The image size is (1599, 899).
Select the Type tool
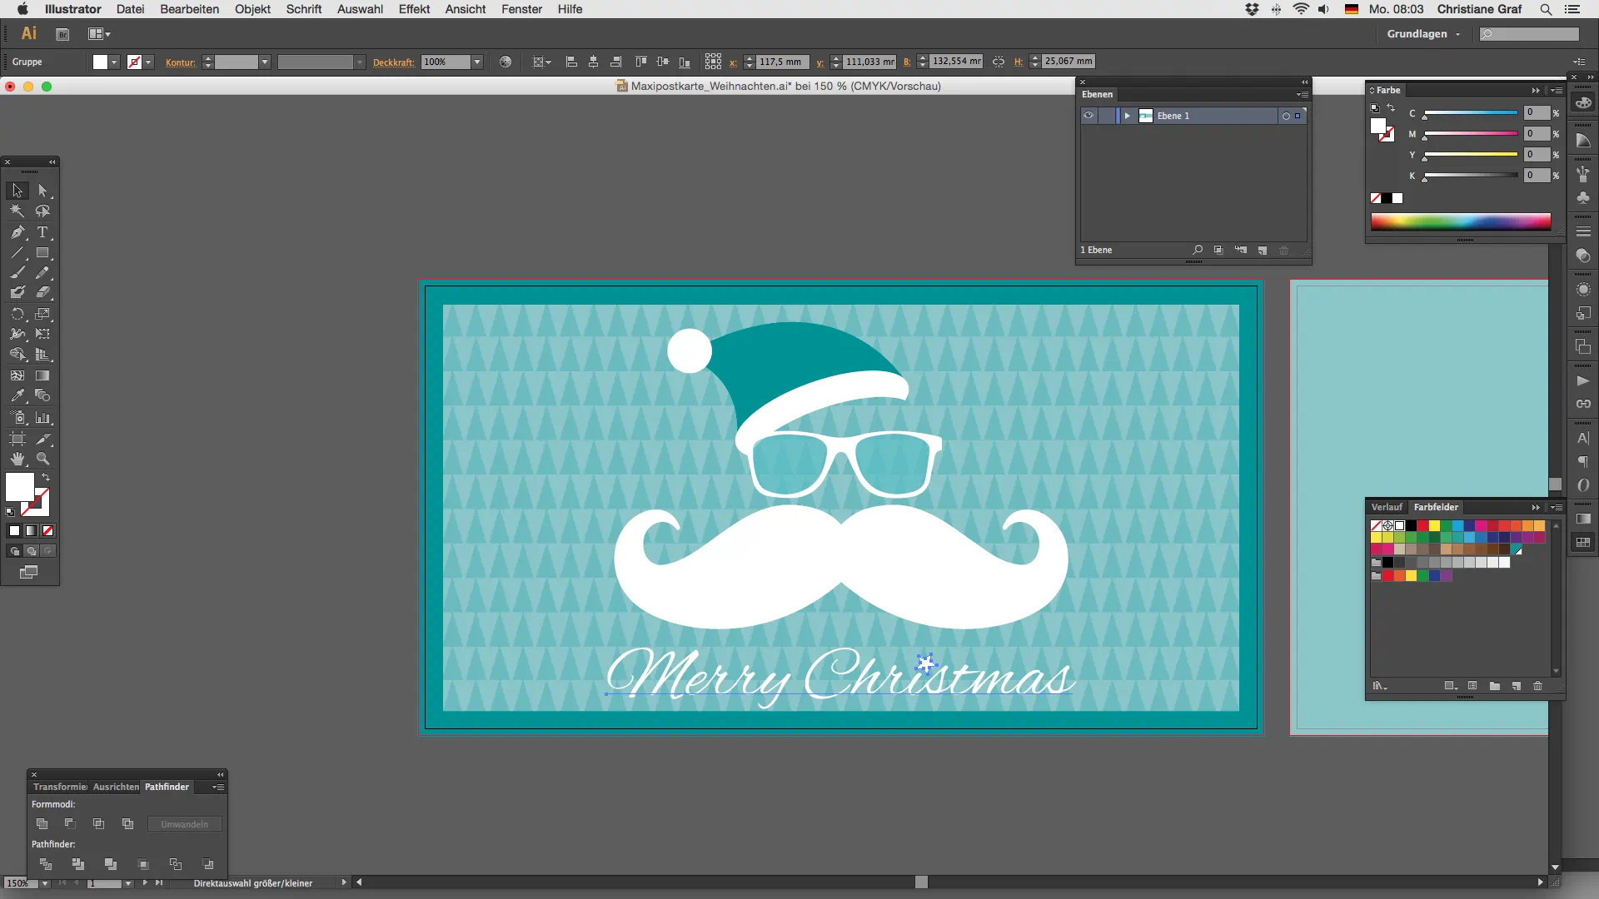click(x=42, y=232)
